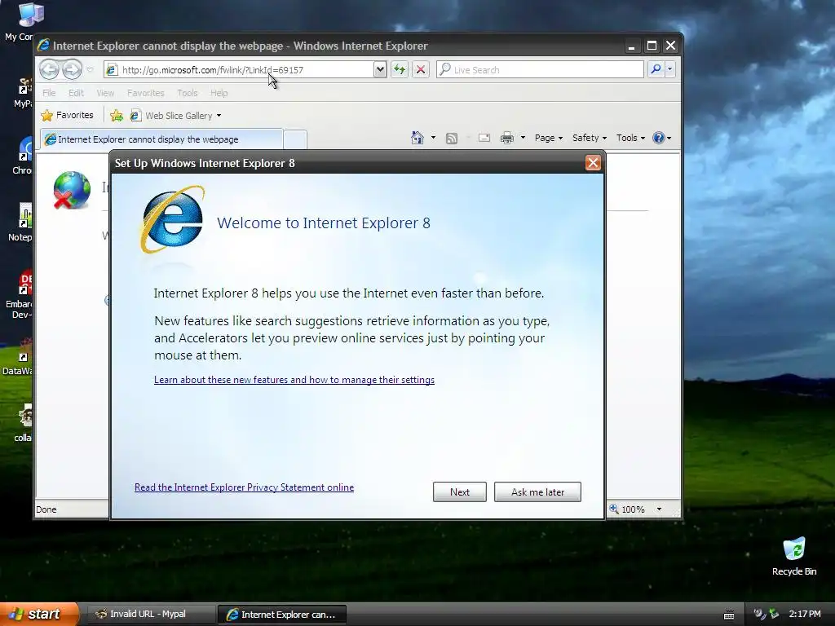The height and width of the screenshot is (626, 835).
Task: Click the Read Mail envelope icon
Action: pos(484,138)
